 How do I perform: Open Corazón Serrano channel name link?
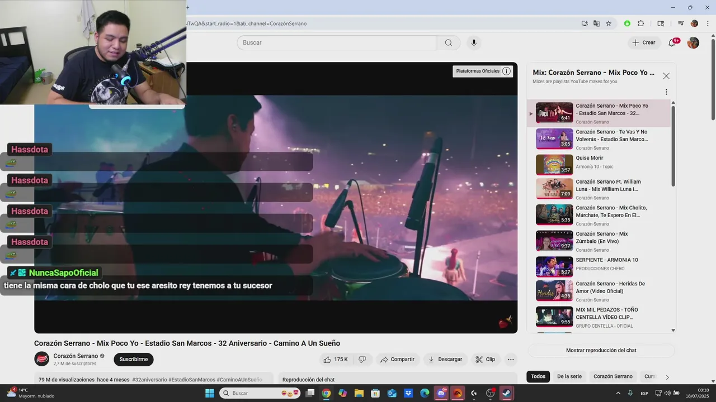[76, 356]
